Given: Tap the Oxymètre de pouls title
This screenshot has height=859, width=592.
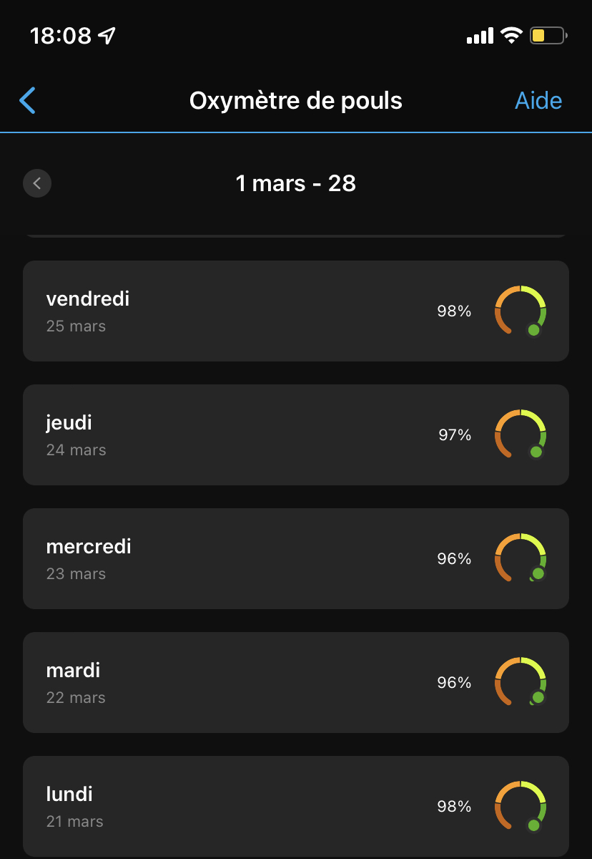Looking at the screenshot, I should click(296, 101).
